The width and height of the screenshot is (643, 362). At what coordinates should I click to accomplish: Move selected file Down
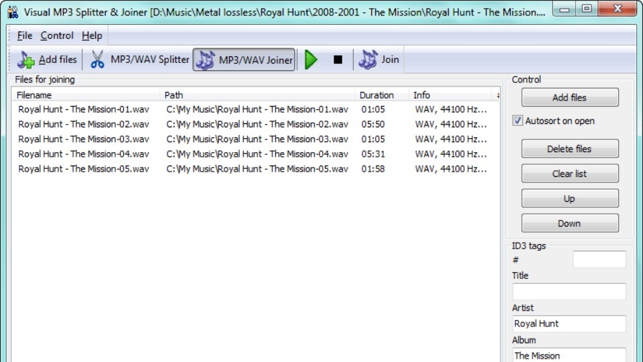click(569, 224)
